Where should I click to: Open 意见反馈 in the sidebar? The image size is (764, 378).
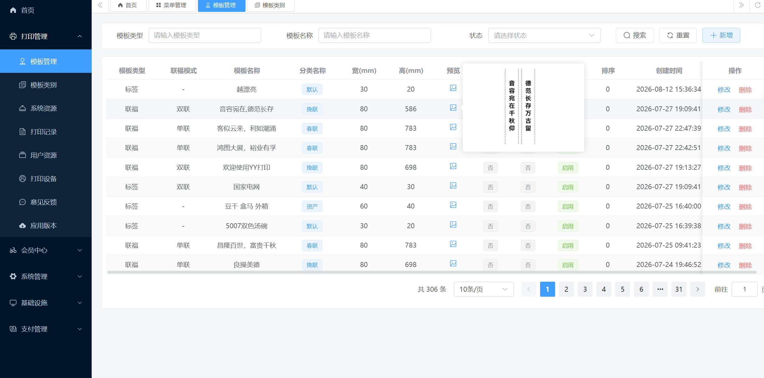click(x=46, y=202)
